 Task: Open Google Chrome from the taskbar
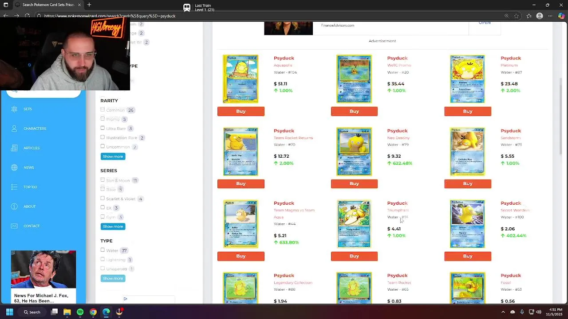click(x=93, y=312)
